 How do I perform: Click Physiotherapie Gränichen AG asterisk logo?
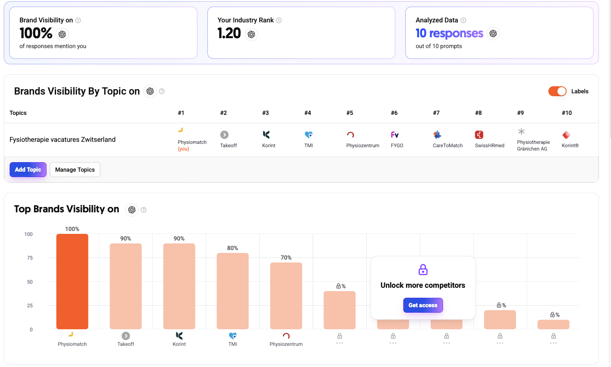coord(521,131)
